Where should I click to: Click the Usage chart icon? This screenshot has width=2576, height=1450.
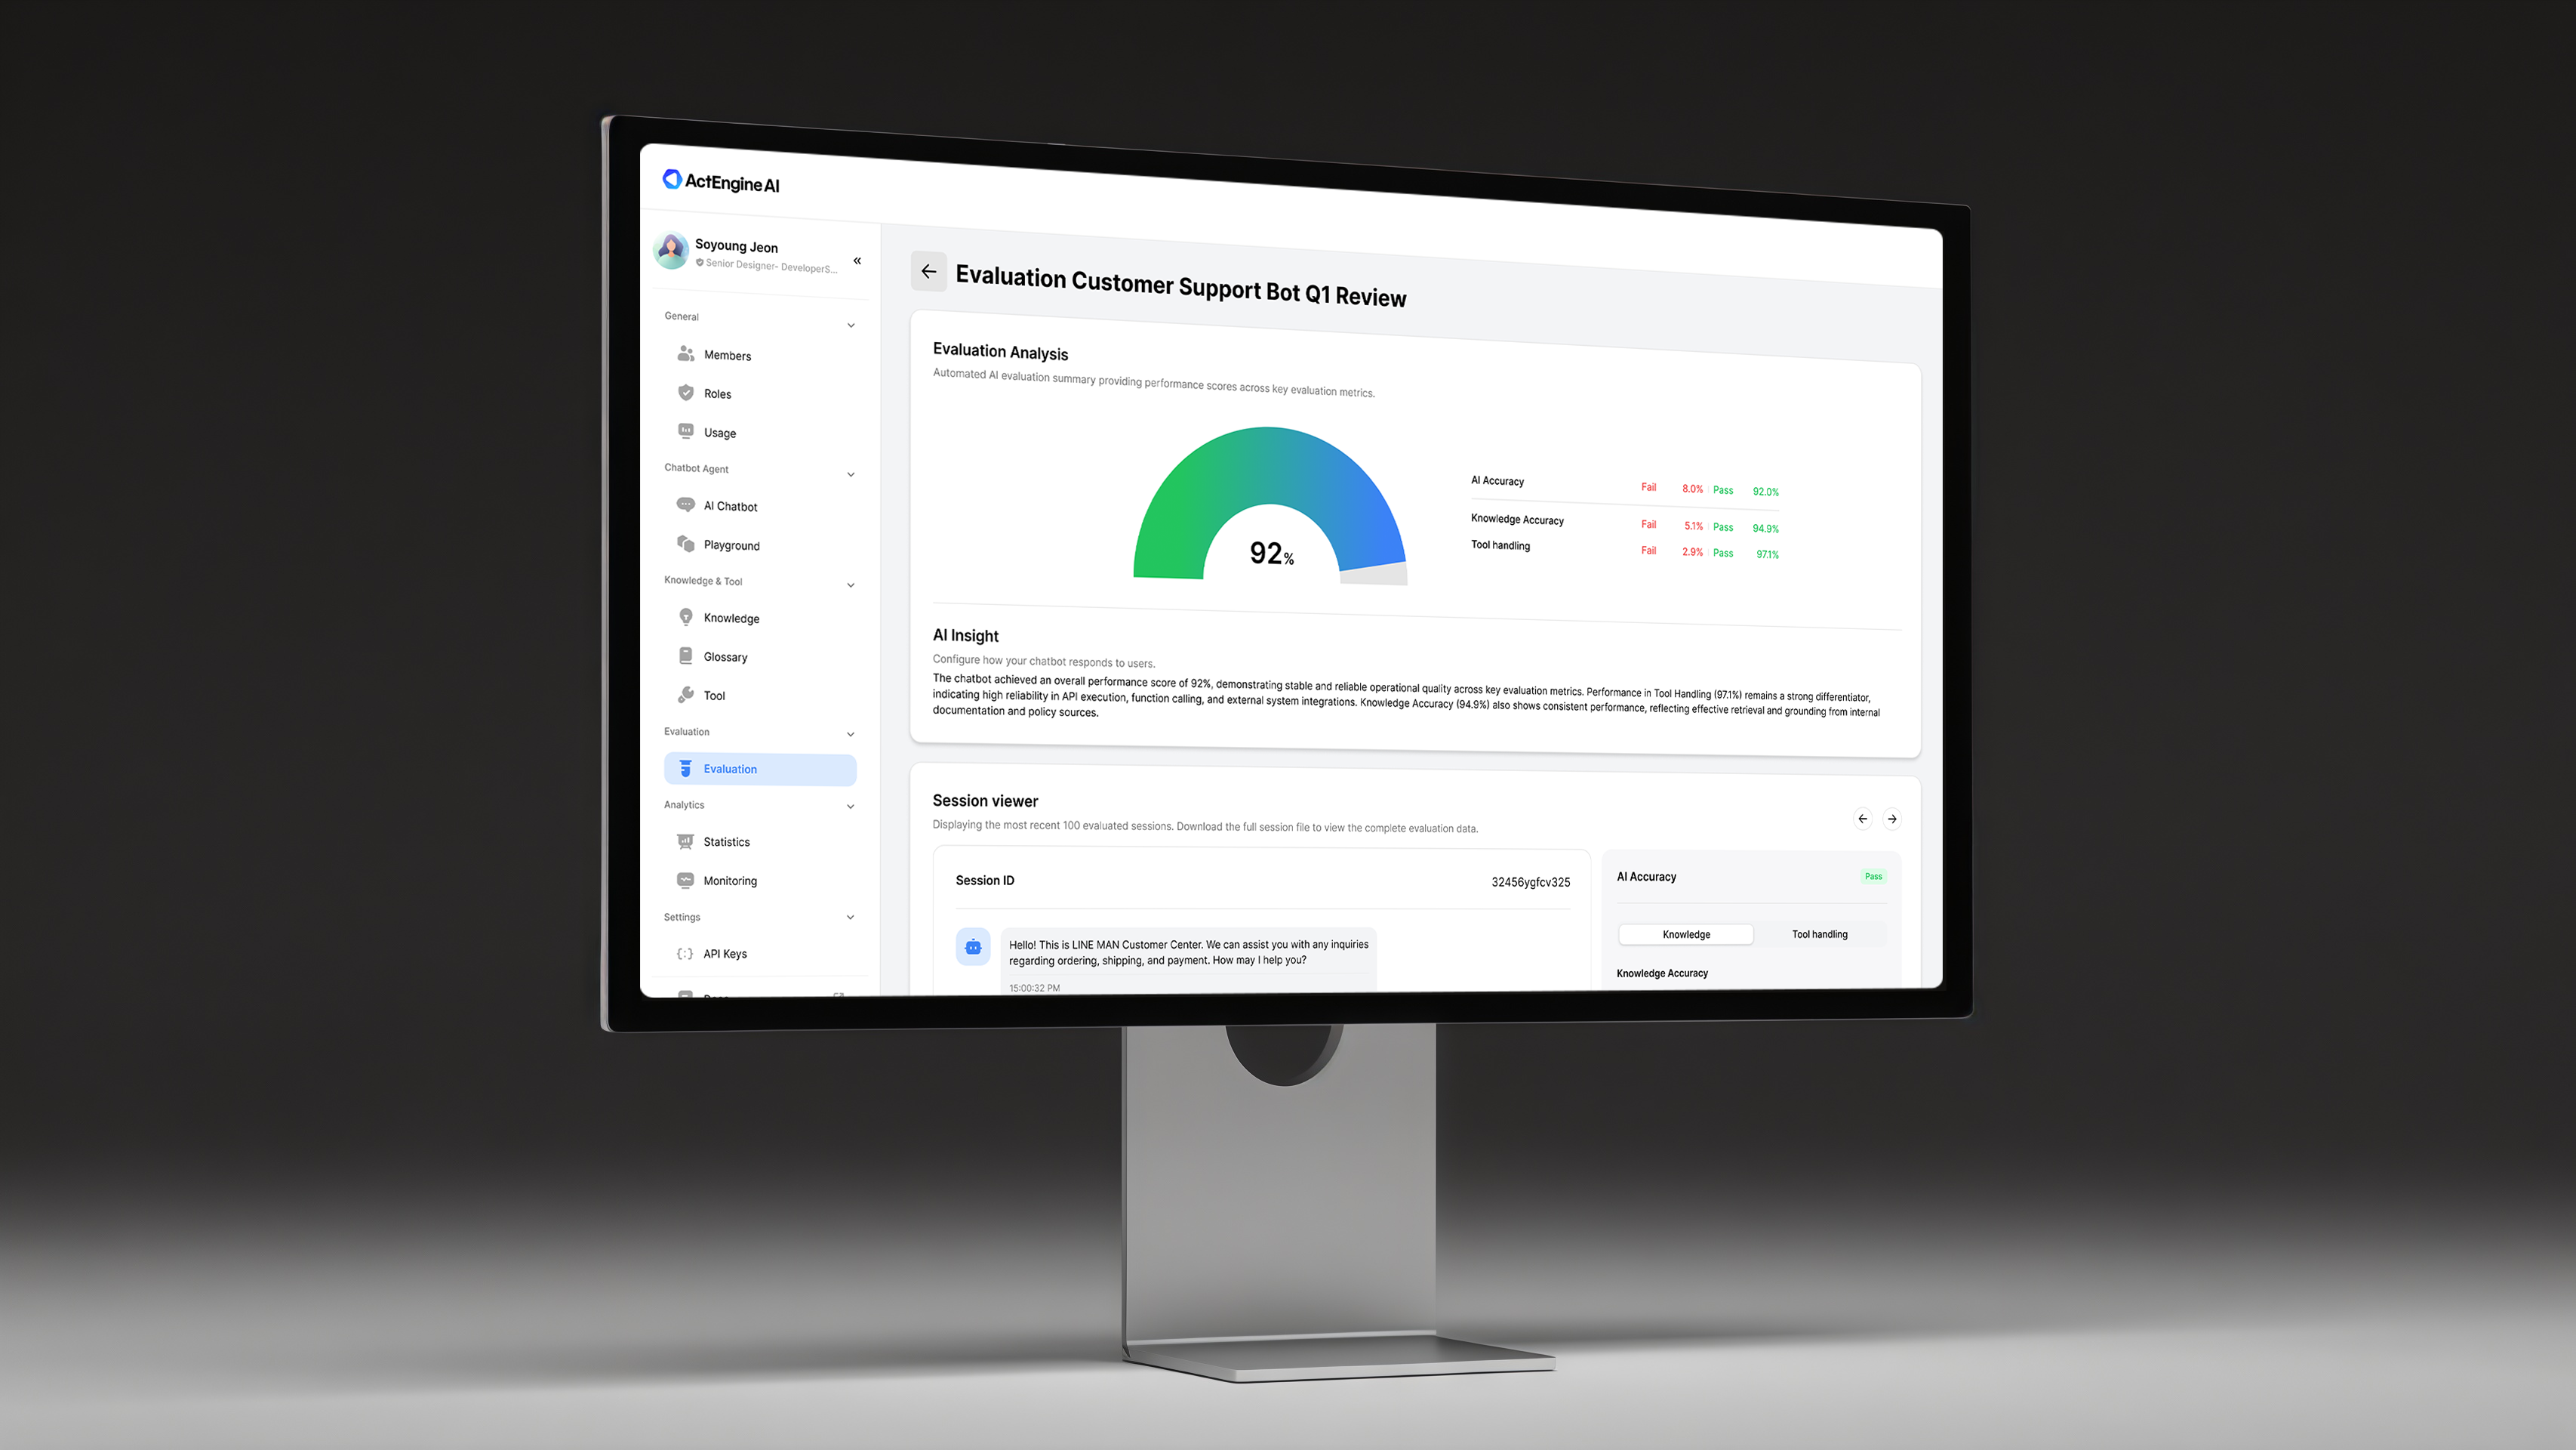click(686, 431)
